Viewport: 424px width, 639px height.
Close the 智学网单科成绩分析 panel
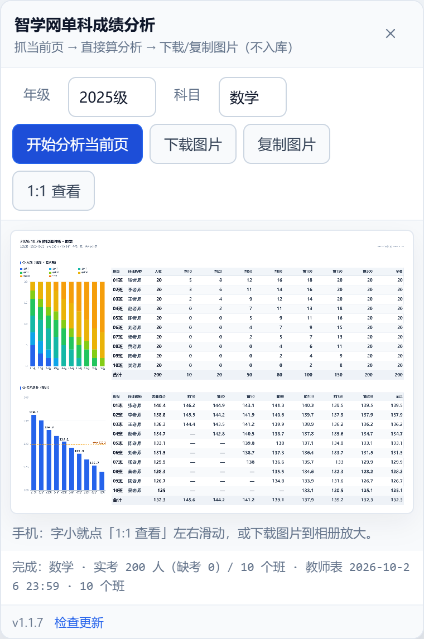click(x=390, y=34)
